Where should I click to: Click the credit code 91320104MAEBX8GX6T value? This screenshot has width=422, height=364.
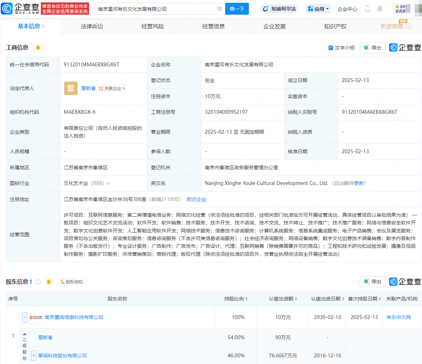tap(91, 65)
